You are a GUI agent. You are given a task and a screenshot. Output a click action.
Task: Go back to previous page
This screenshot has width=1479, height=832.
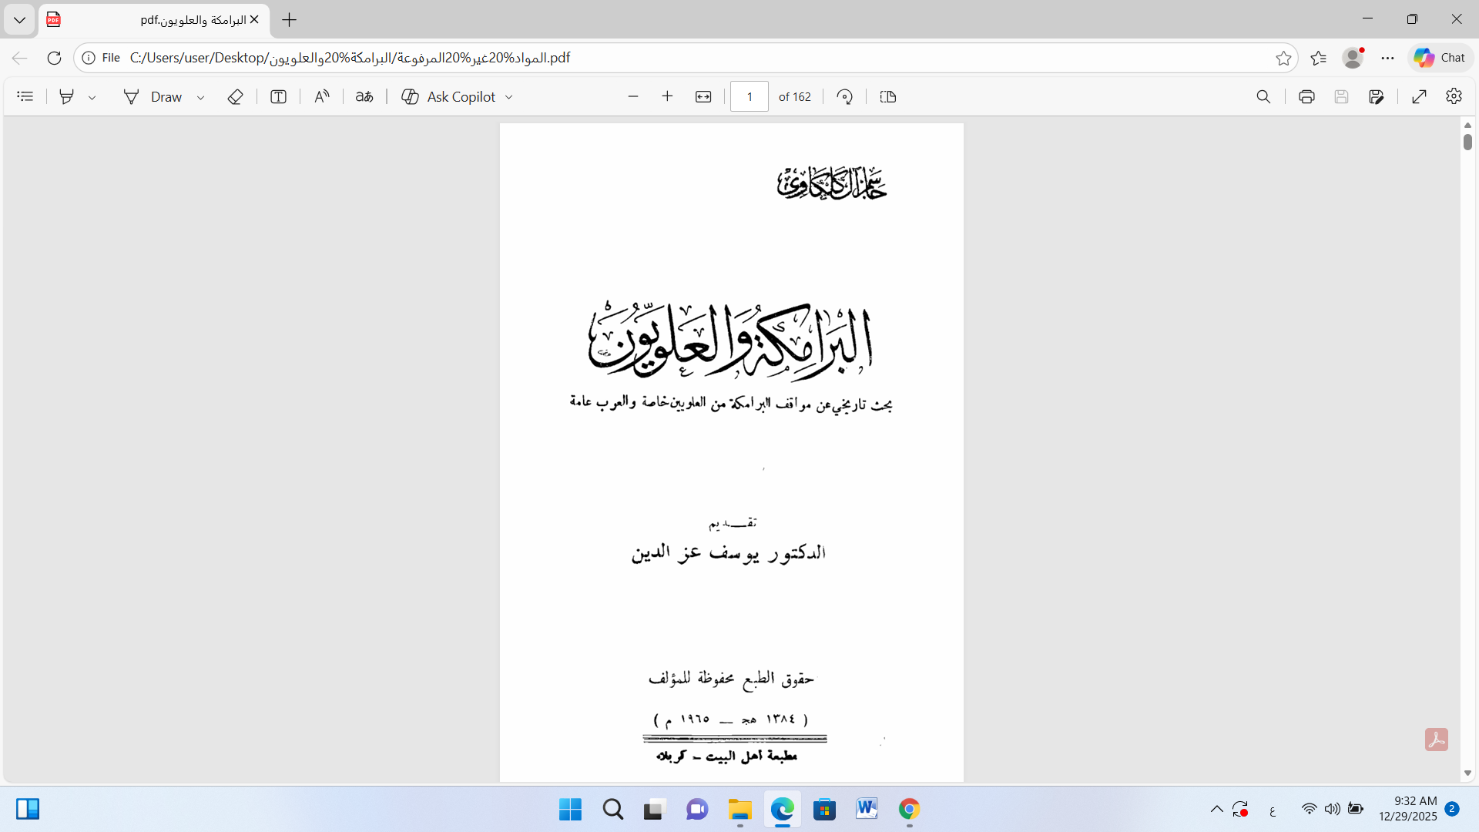click(x=20, y=58)
